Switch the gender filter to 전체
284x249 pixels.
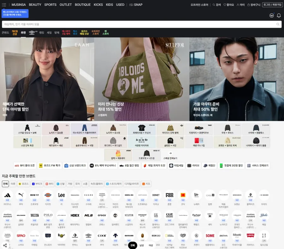click(x=133, y=245)
